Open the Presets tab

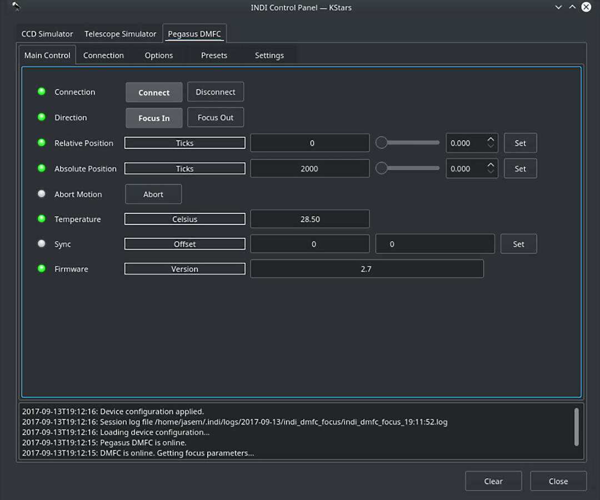click(214, 56)
